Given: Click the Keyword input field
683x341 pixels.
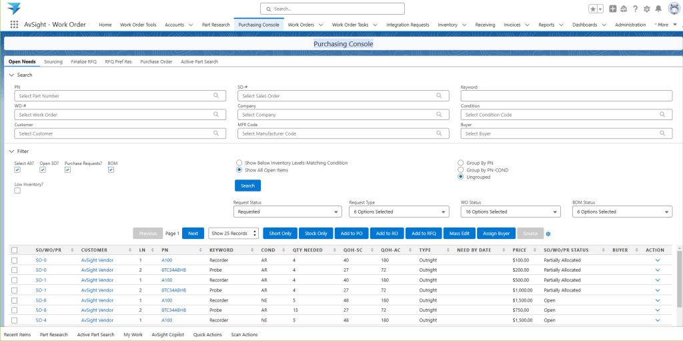Looking at the screenshot, I should pos(566,95).
